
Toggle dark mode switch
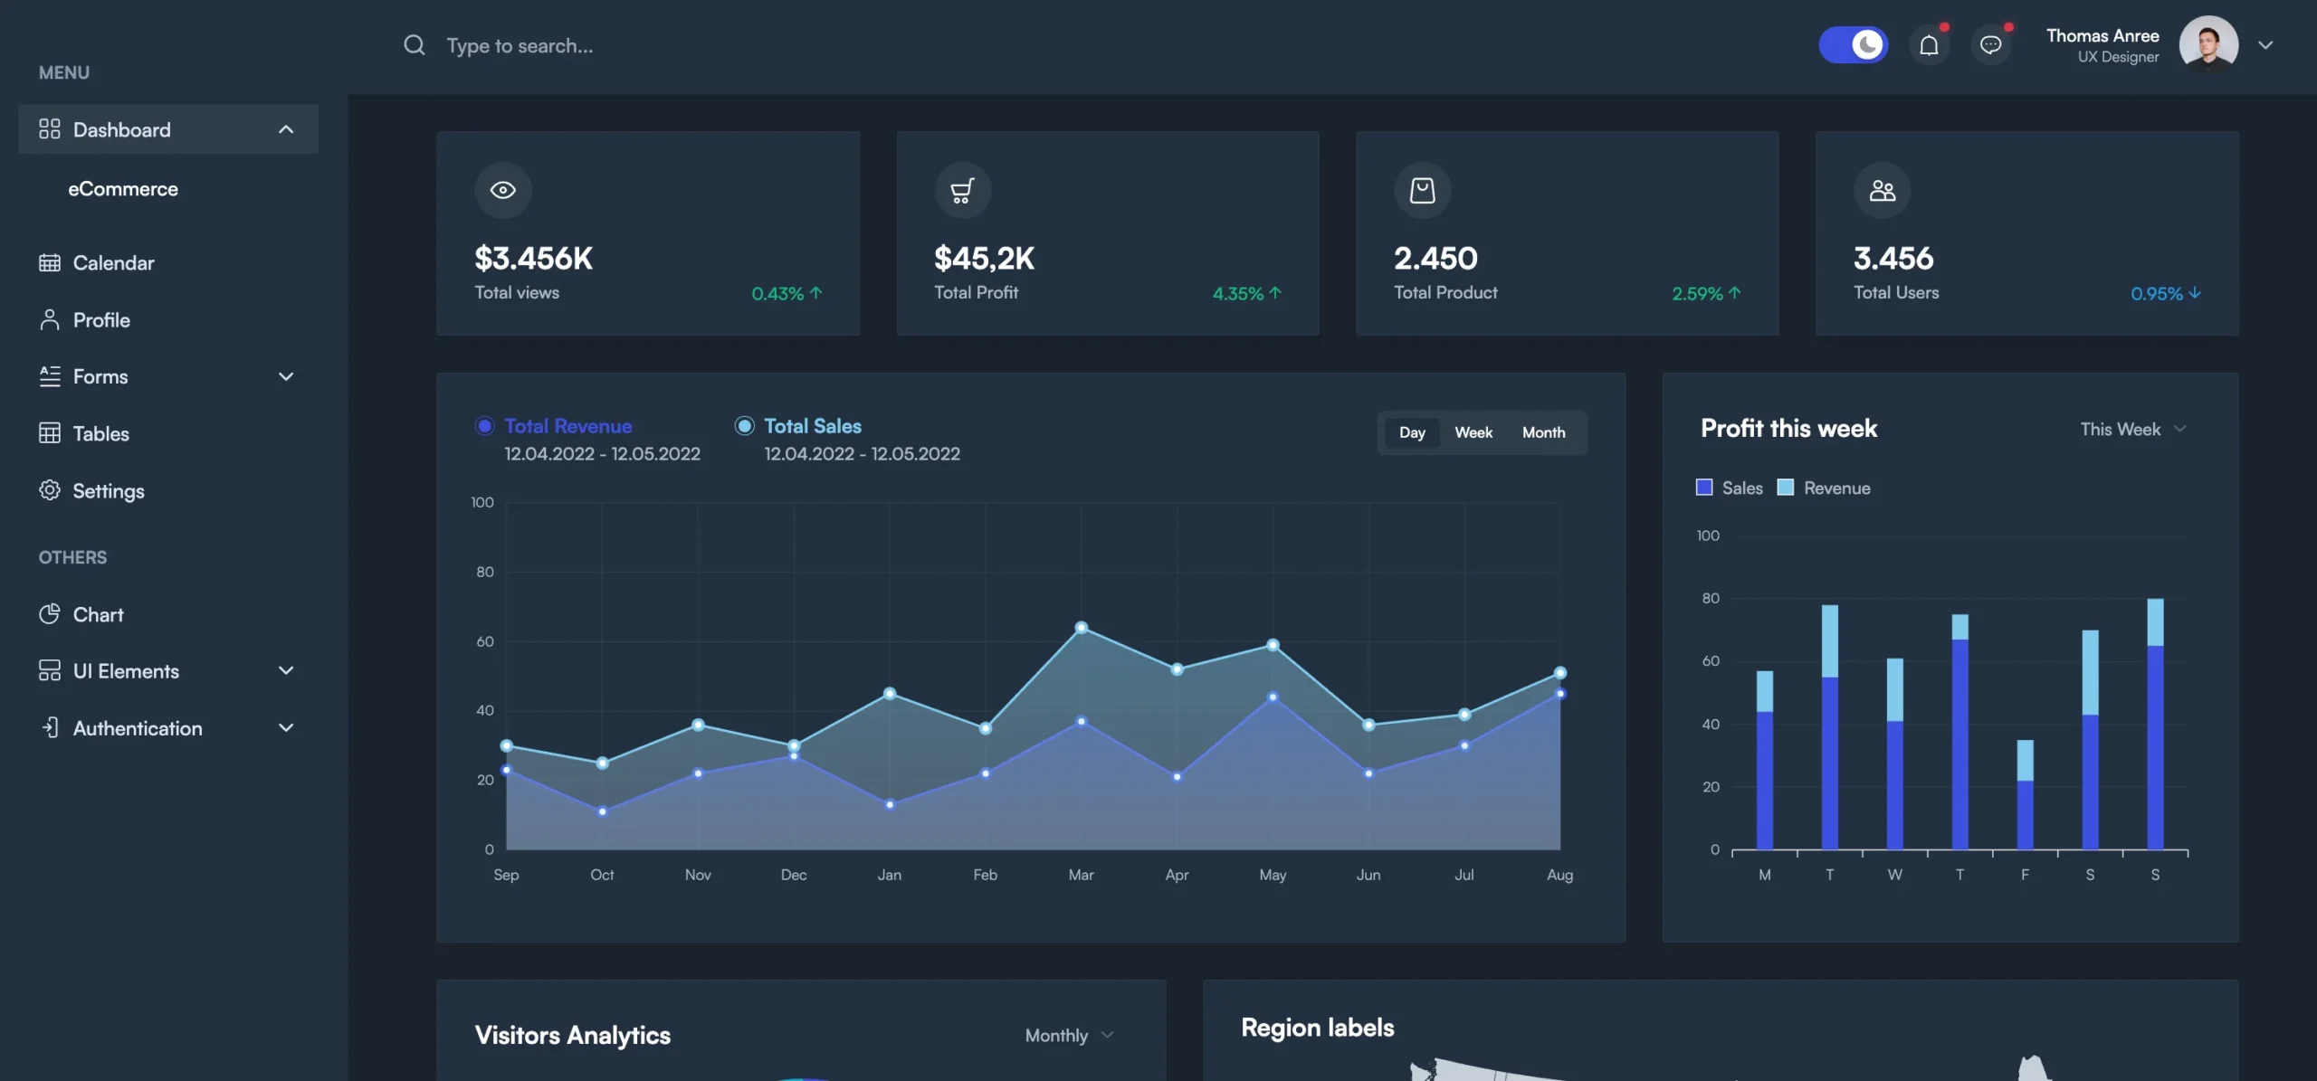[x=1854, y=43]
